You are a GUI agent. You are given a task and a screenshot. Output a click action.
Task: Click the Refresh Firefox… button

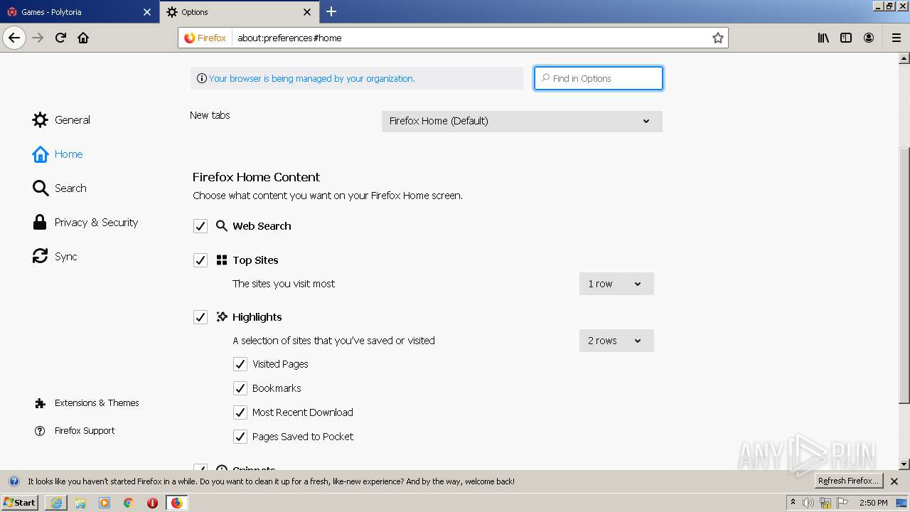(848, 481)
